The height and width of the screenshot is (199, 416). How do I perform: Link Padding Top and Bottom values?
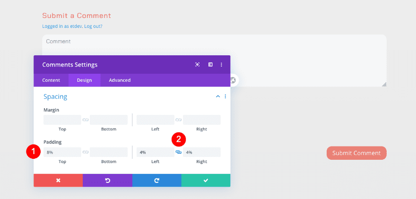86,152
